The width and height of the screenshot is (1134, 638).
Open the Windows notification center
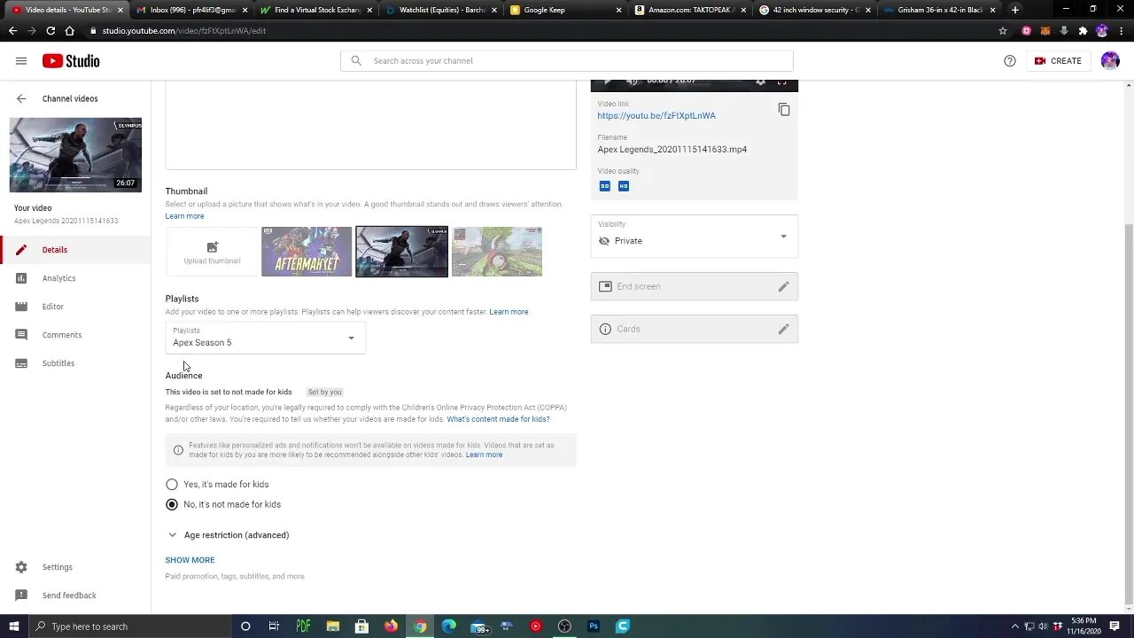click(x=1115, y=626)
